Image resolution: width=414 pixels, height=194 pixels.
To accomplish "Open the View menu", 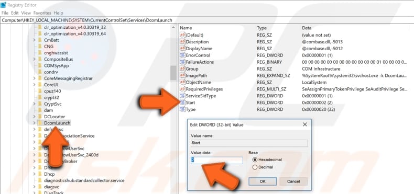I will click(x=26, y=13).
